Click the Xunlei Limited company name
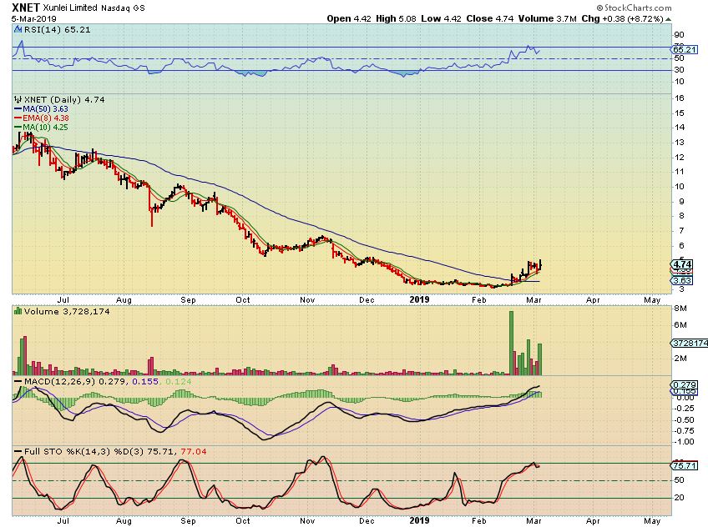 pos(70,8)
